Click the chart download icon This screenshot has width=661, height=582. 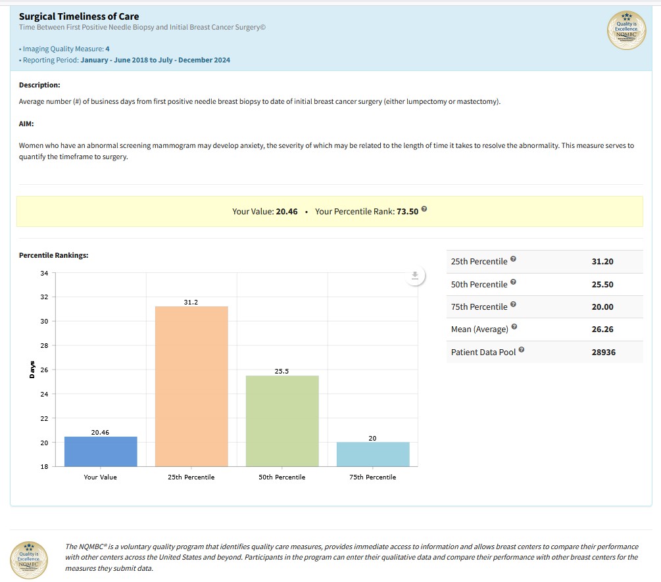414,276
